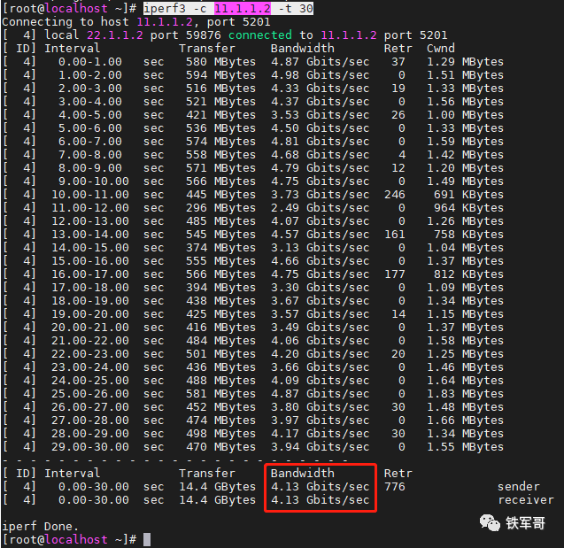
Task: Select the 516 MBytes transfer value
Action: tap(220, 89)
